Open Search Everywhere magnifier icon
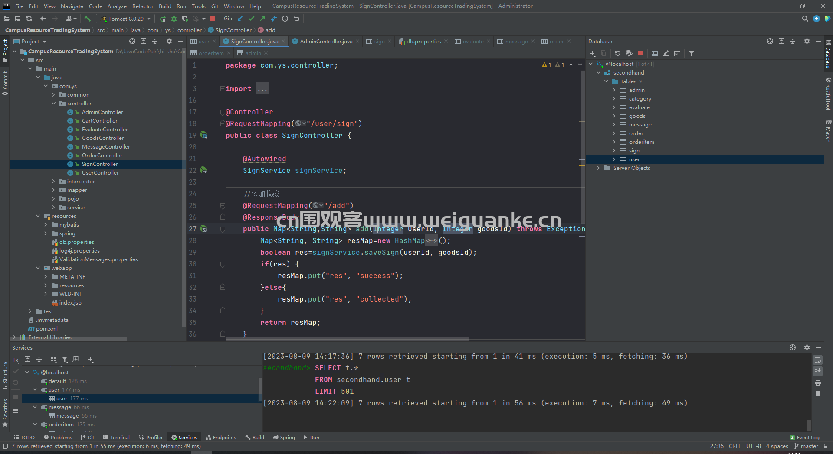The width and height of the screenshot is (833, 454). coord(805,19)
